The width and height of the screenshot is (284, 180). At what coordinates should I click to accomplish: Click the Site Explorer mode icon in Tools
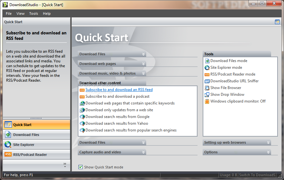[x=207, y=67]
